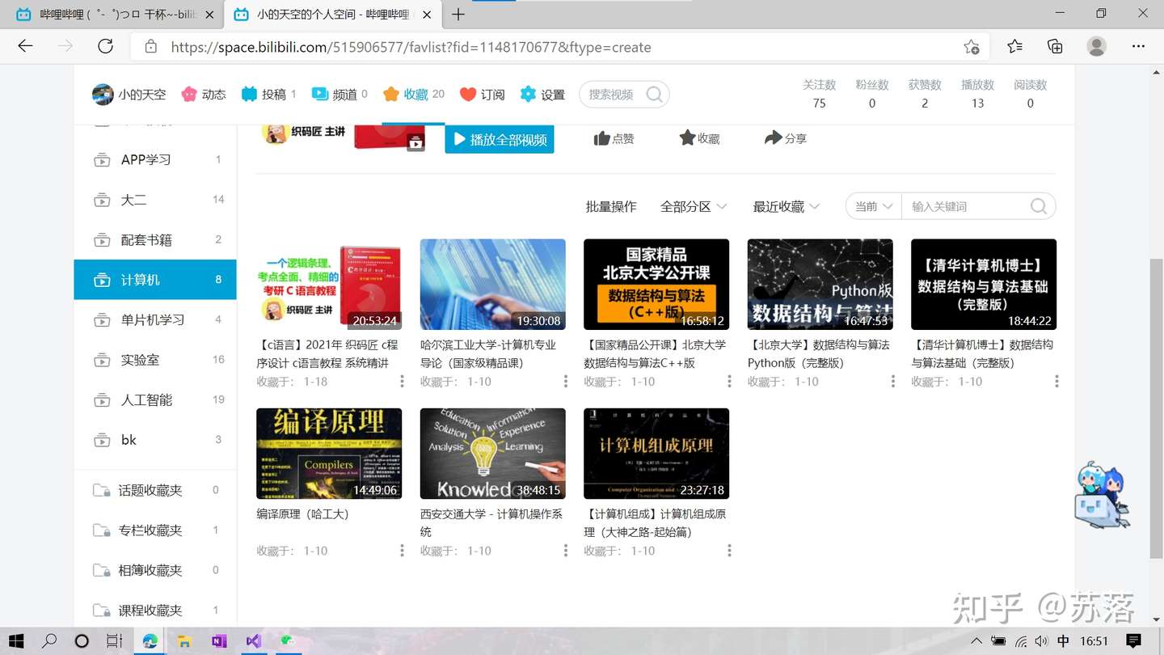
Task: Click the keyword search magnifier icon
Action: pos(1039,206)
